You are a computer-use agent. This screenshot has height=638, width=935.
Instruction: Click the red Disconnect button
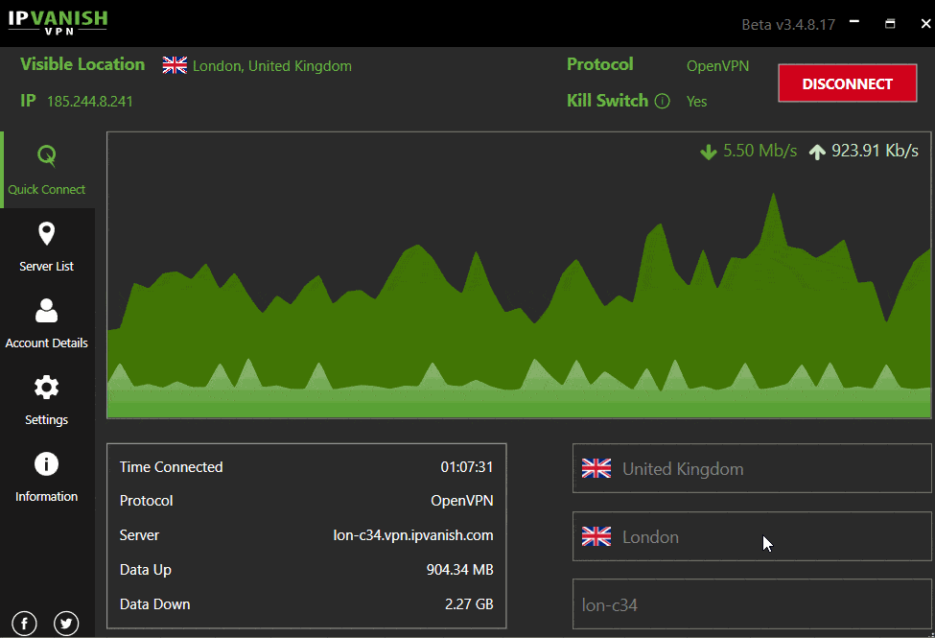[x=848, y=83]
